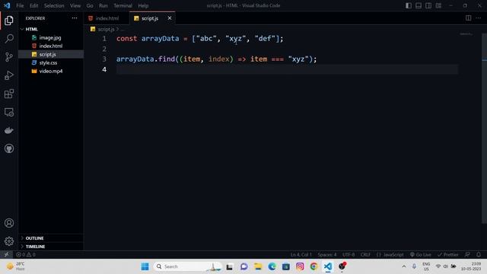Open the Docker view in the activity bar
487x274 pixels.
[9, 130]
